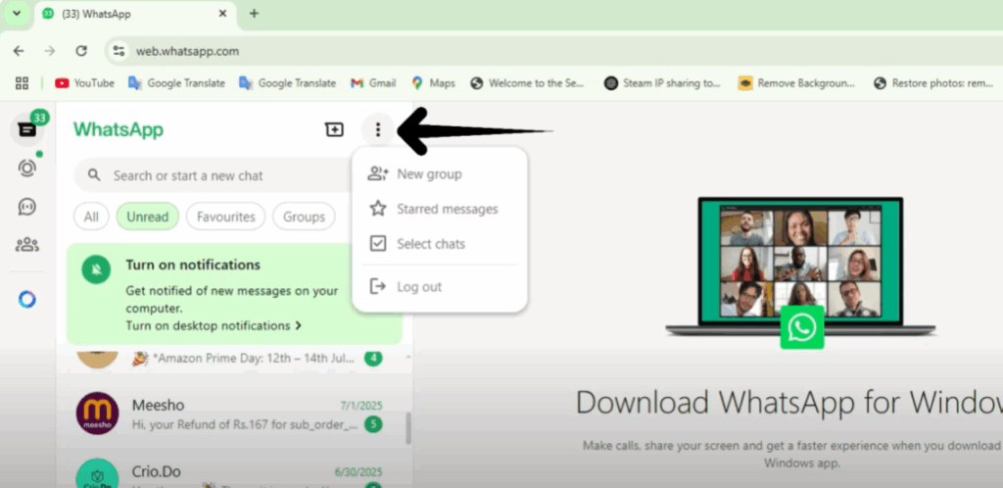Viewport: 1003px width, 488px height.
Task: Open the Chrome tab search dropdown
Action: [x=17, y=14]
